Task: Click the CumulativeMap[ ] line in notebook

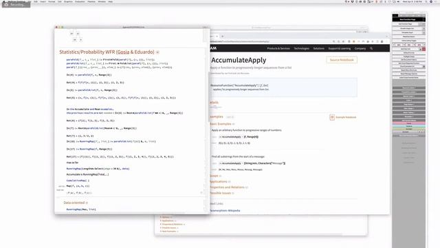Action: pyautogui.click(x=78, y=180)
